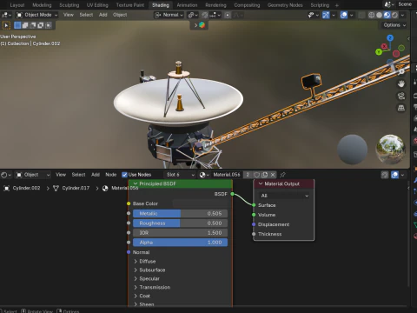
Task: Toggle the camera view icon
Action: [x=401, y=96]
